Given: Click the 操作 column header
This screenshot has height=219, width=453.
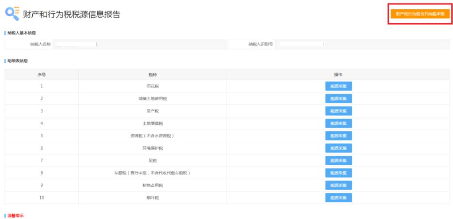Looking at the screenshot, I should (338, 75).
